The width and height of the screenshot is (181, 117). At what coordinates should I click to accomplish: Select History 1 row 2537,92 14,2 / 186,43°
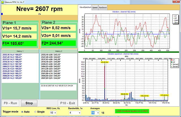pyautogui.click(x=12, y=59)
